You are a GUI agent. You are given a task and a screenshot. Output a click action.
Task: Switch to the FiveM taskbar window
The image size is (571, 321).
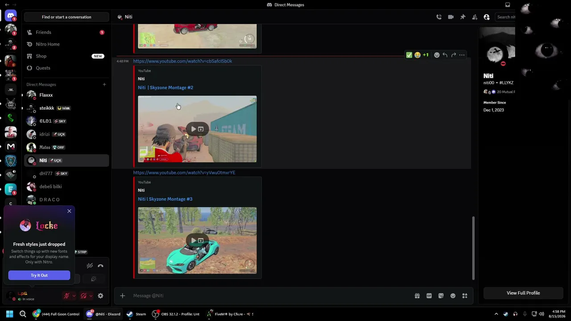(230, 314)
